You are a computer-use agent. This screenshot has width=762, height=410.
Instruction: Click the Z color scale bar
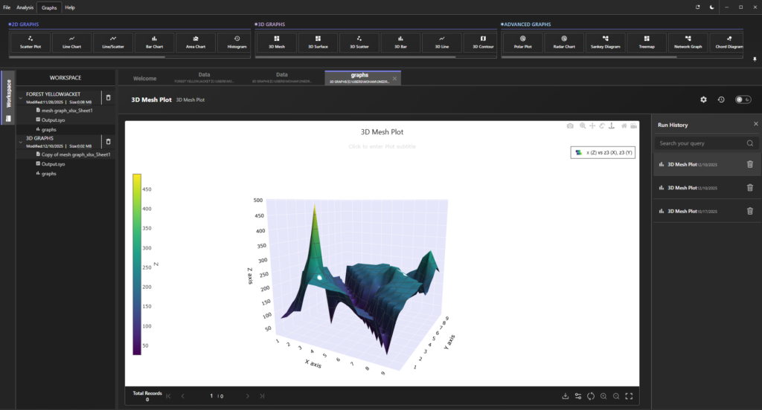137,264
